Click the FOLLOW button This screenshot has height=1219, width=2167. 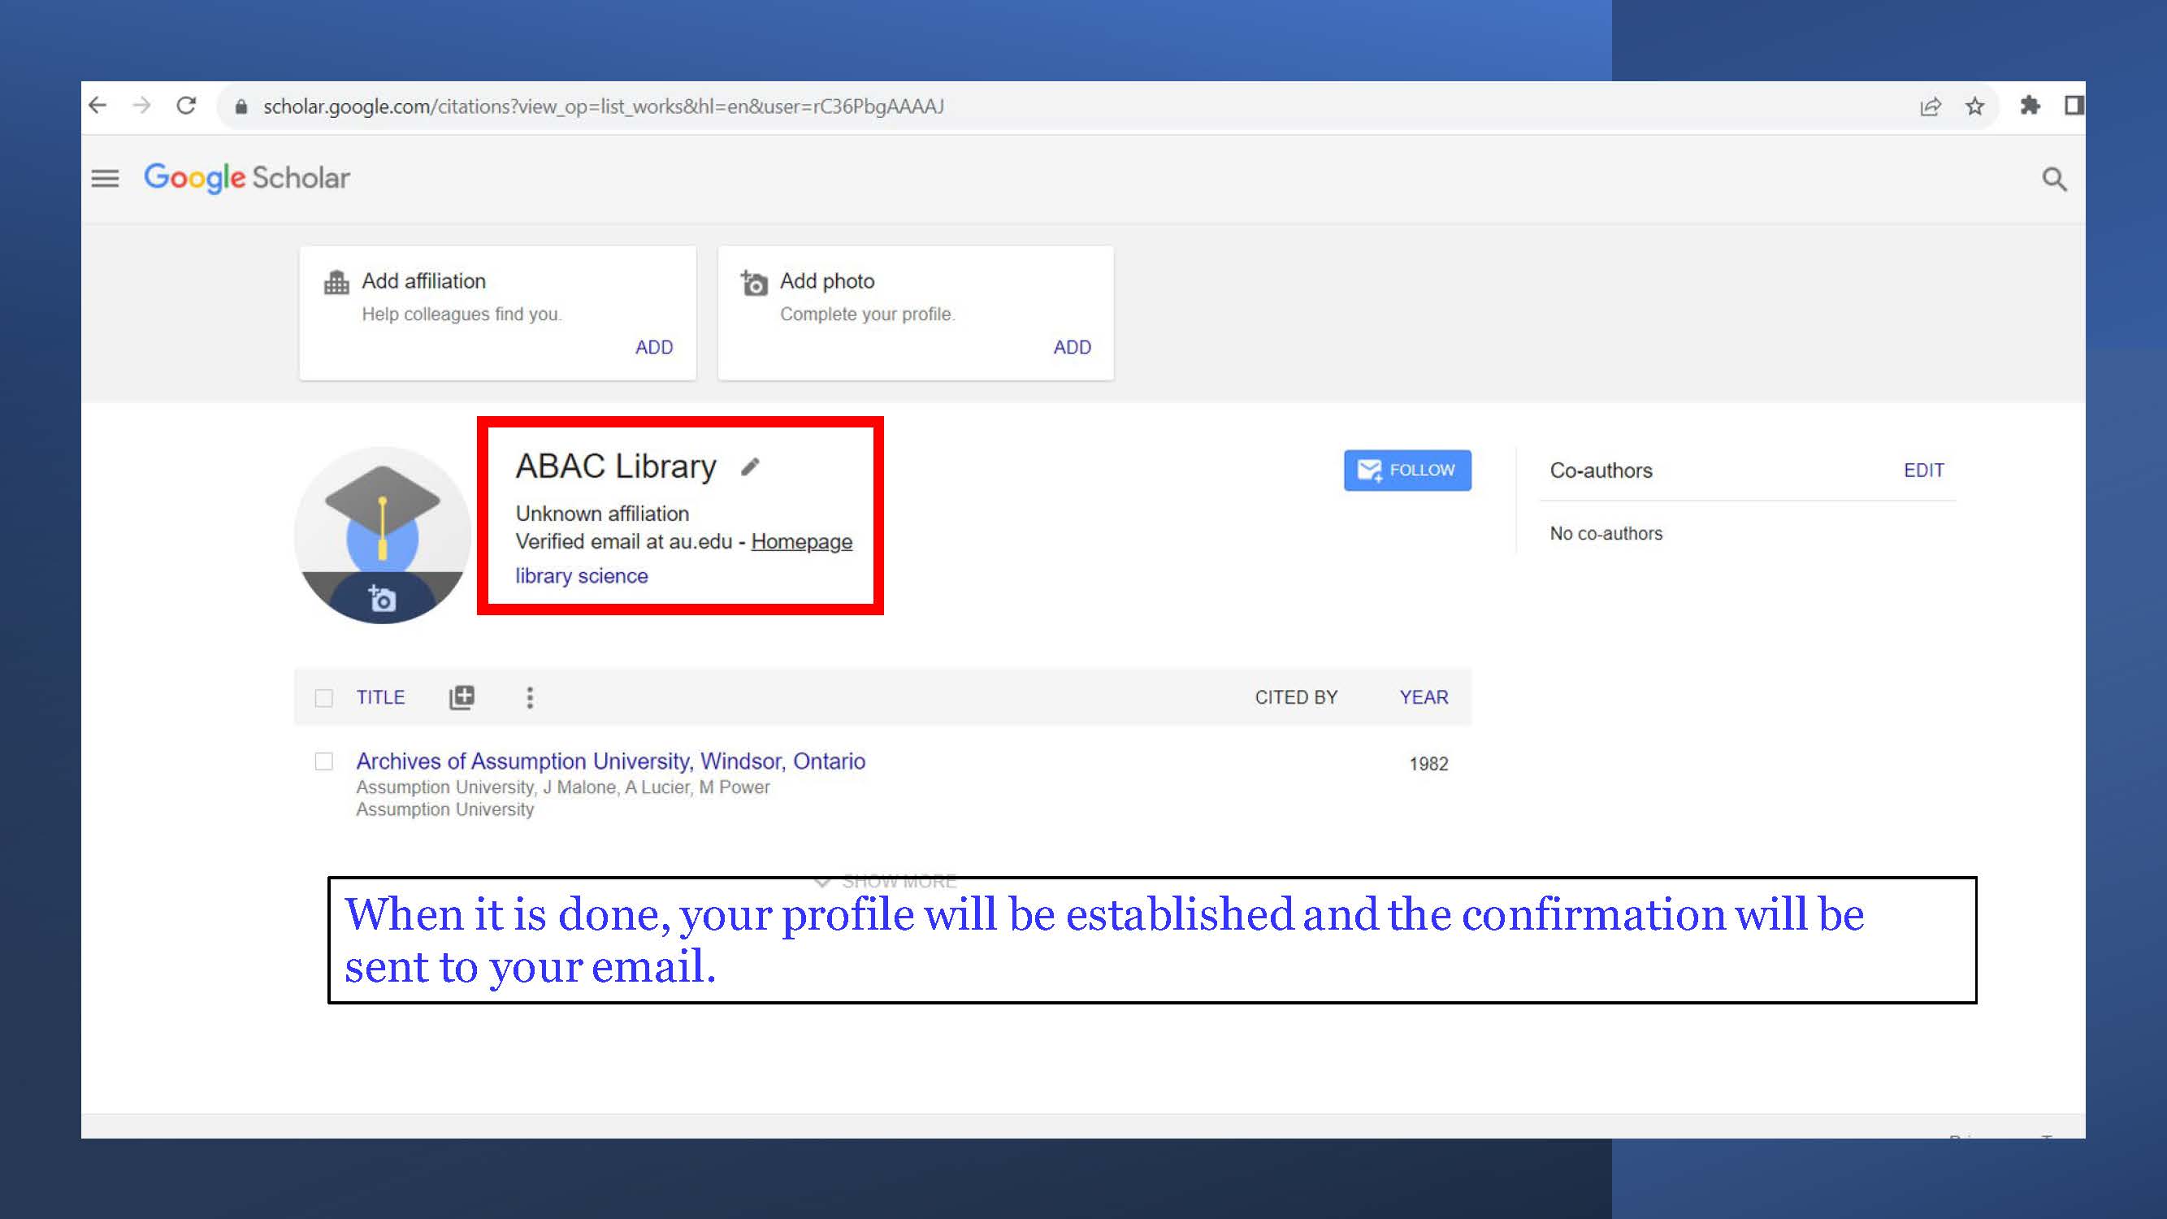pos(1407,471)
